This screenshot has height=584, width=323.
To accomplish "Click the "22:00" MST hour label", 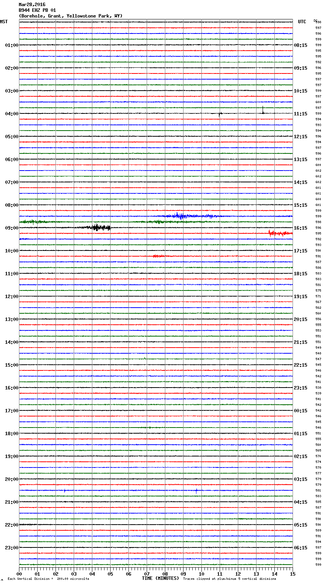I will pyautogui.click(x=11, y=525).
